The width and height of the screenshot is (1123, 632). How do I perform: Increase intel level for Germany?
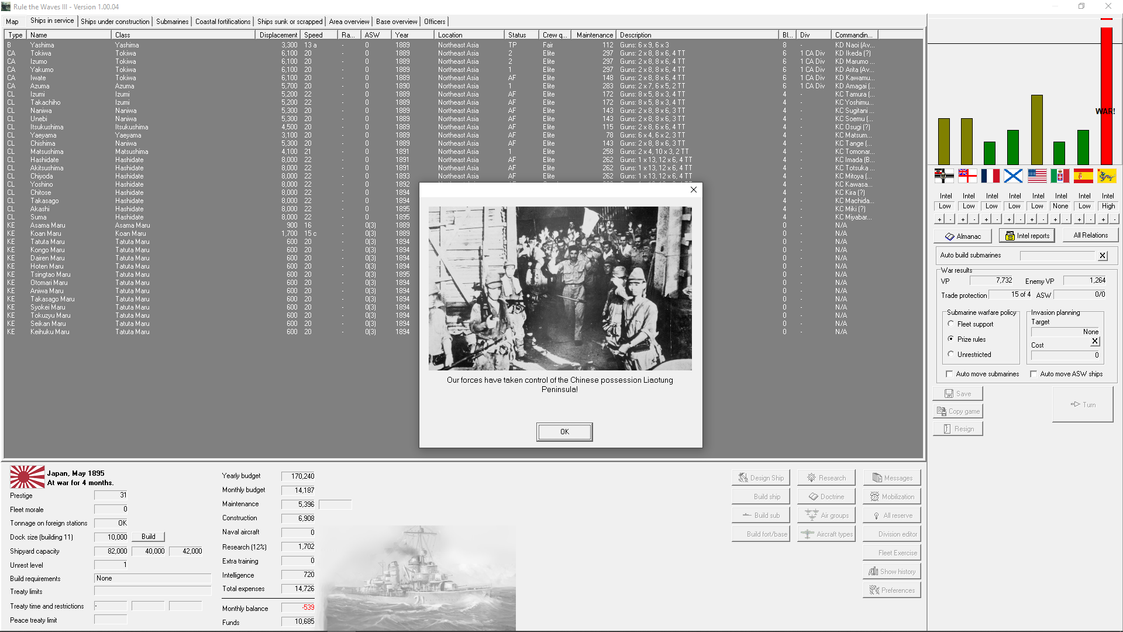(940, 219)
